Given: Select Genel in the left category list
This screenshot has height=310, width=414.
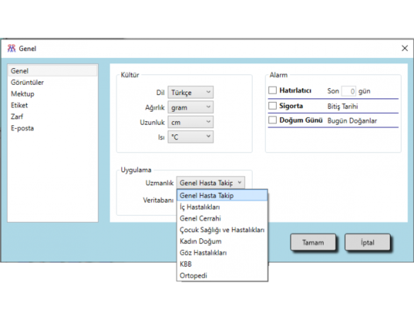Looking at the screenshot, I should (x=53, y=71).
